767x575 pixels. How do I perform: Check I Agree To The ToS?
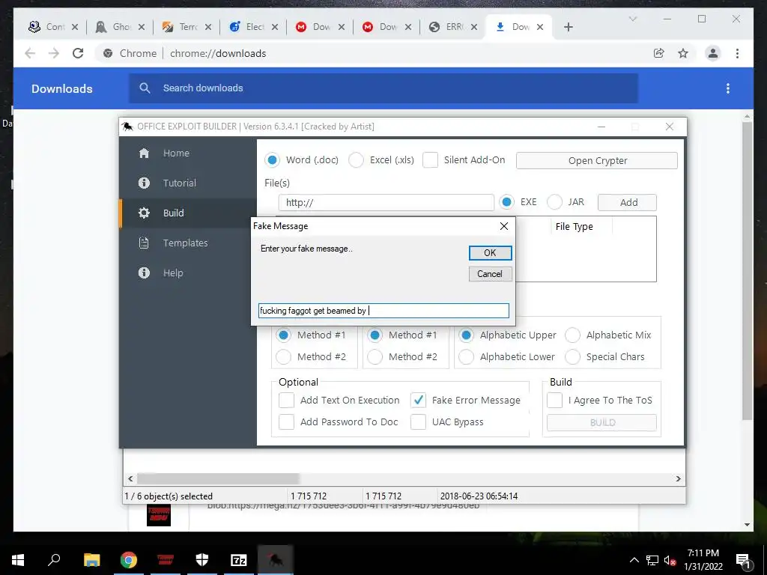[555, 400]
